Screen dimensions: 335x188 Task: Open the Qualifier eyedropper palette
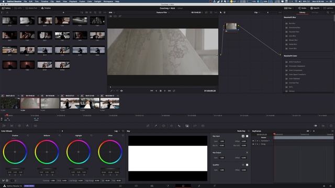[x=156, y=126]
